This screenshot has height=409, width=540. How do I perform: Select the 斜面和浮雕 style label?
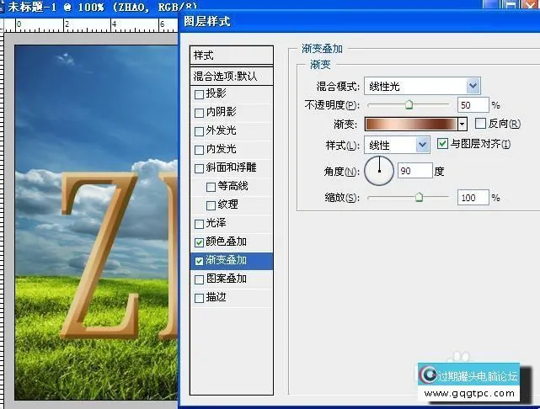click(x=231, y=167)
